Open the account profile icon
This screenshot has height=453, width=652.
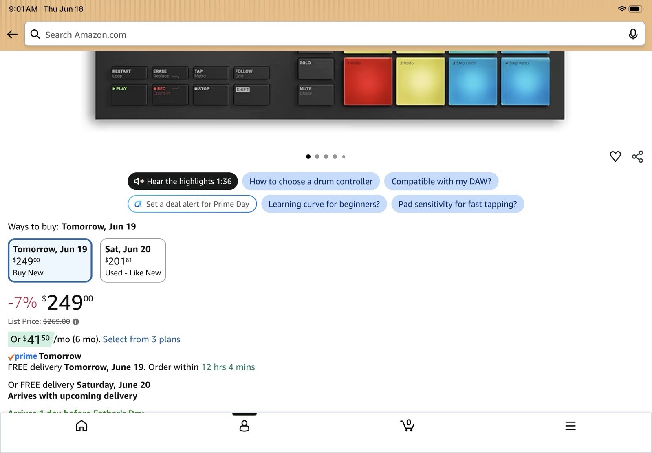point(244,426)
